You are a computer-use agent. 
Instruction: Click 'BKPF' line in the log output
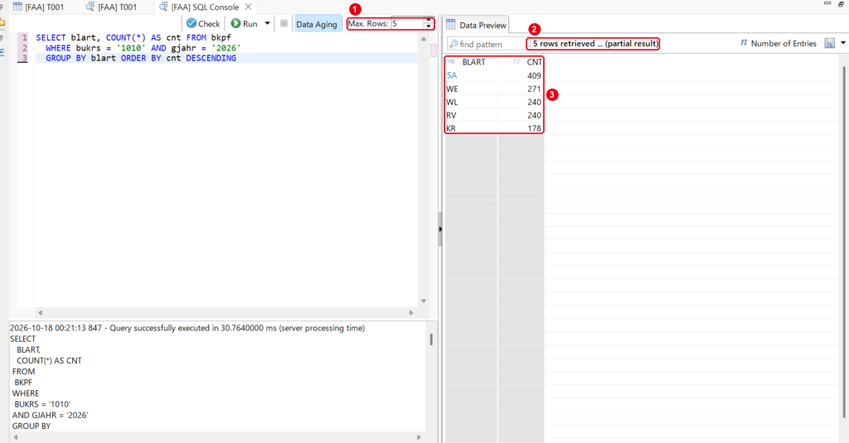[23, 383]
